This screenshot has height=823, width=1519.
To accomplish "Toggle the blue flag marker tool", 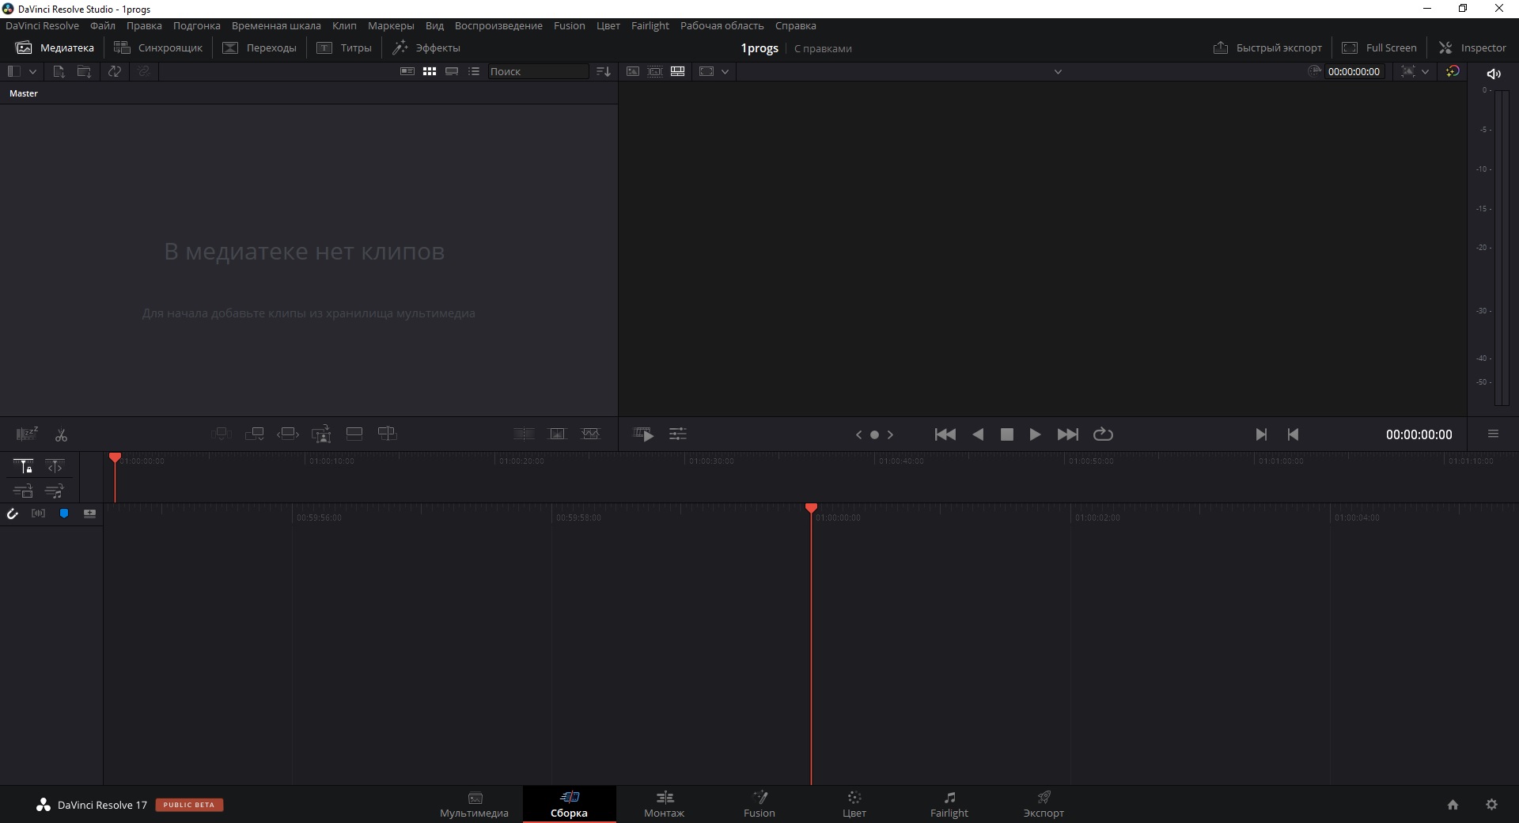I will (x=64, y=514).
